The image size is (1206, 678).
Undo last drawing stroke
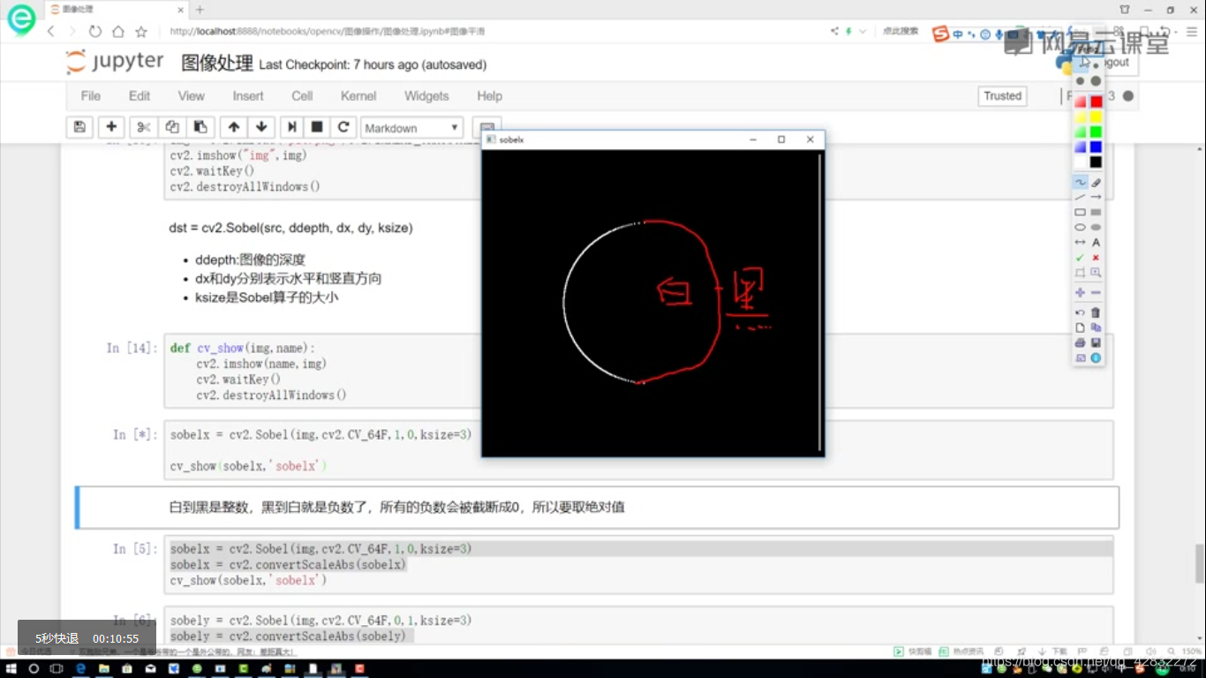click(1080, 313)
